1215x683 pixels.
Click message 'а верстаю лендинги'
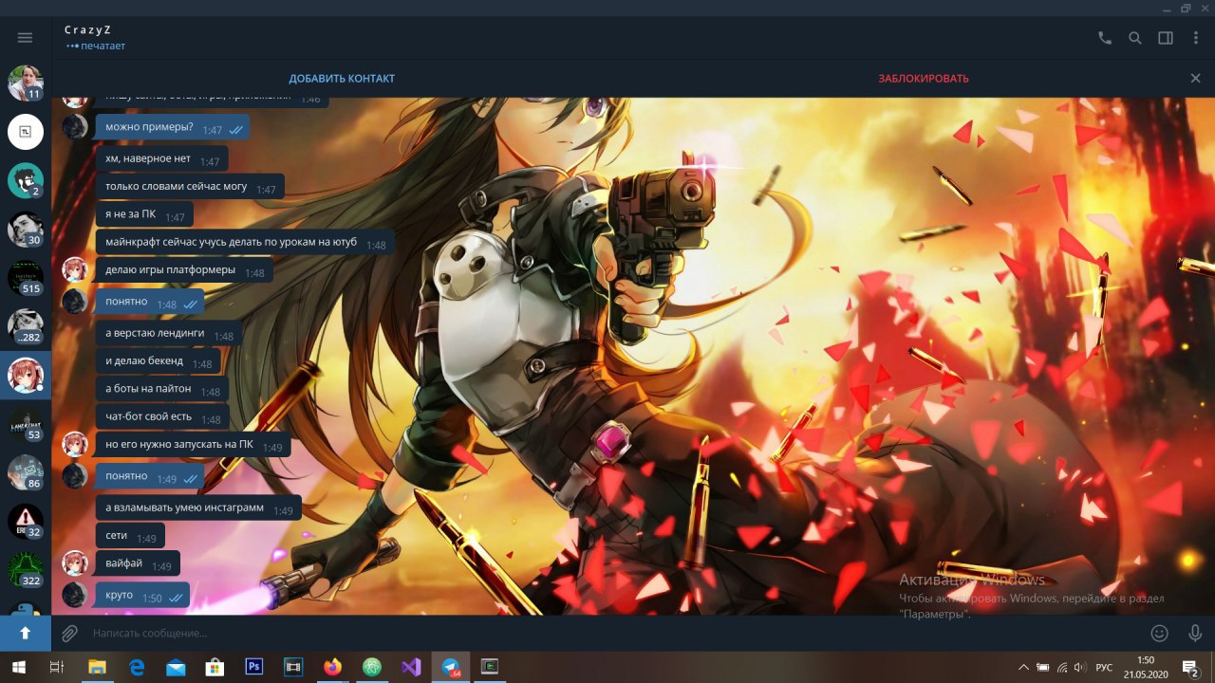point(169,334)
